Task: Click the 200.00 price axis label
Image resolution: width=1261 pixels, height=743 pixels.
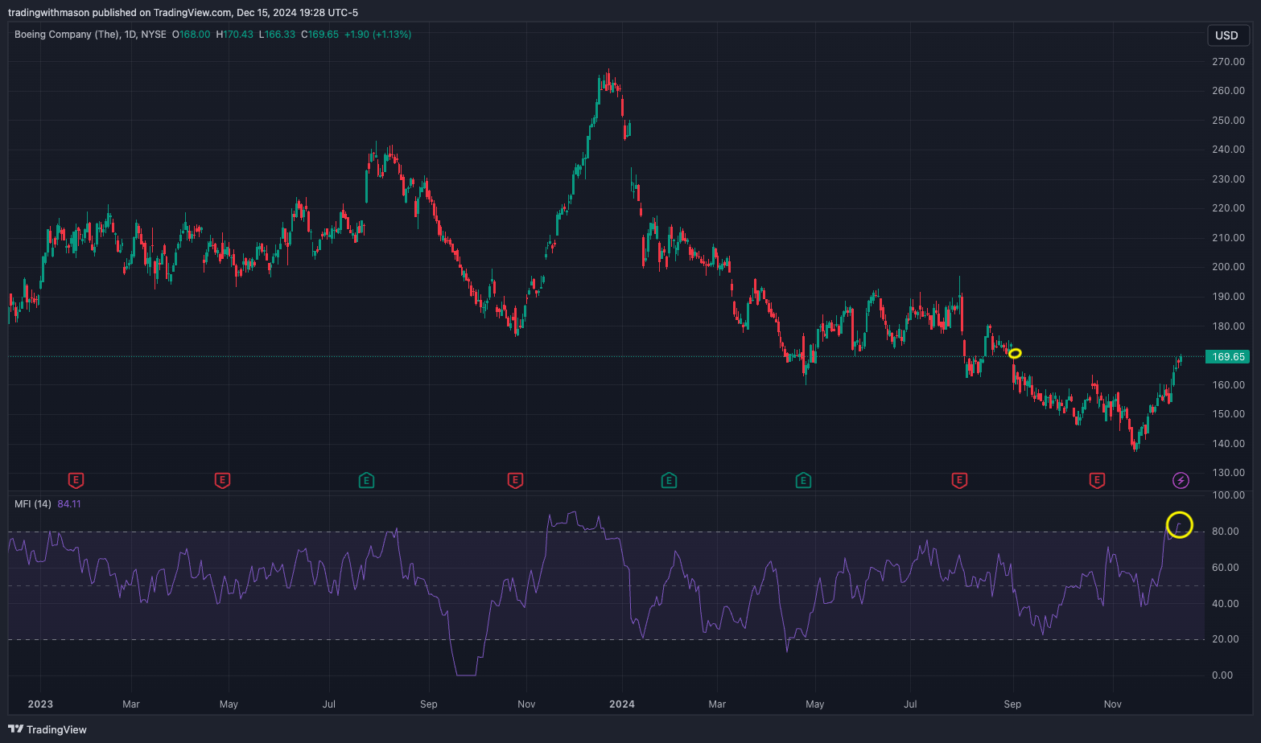Action: [x=1228, y=267]
